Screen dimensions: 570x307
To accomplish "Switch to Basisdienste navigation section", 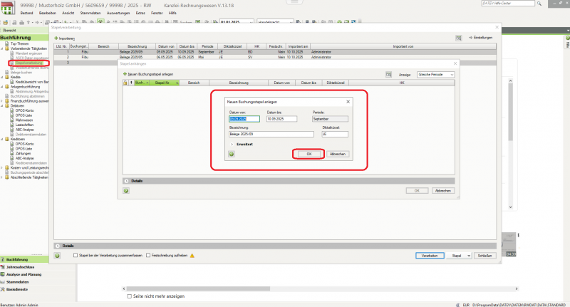I will 19,290.
